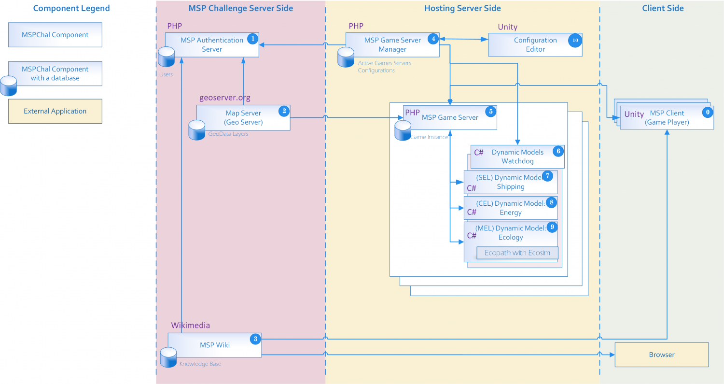Click the (SEL) Dynamic Model Shipping box

click(510, 182)
